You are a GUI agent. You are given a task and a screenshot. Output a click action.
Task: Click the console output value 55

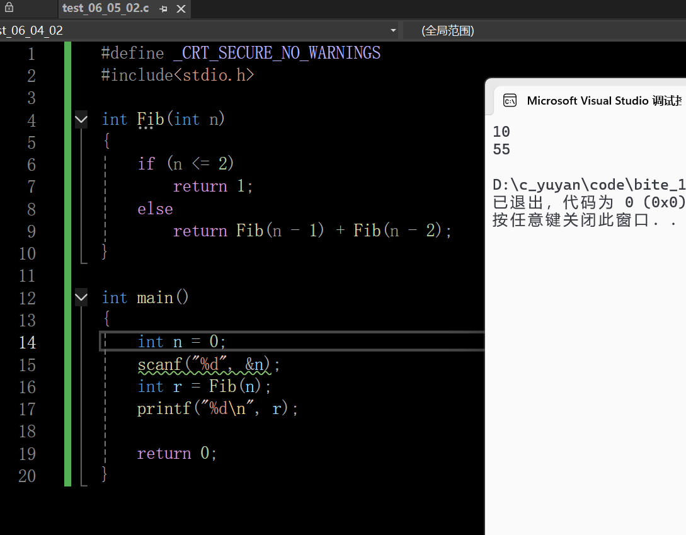[501, 150]
